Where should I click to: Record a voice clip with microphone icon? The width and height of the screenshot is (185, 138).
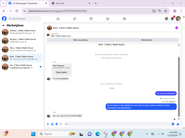point(48,124)
